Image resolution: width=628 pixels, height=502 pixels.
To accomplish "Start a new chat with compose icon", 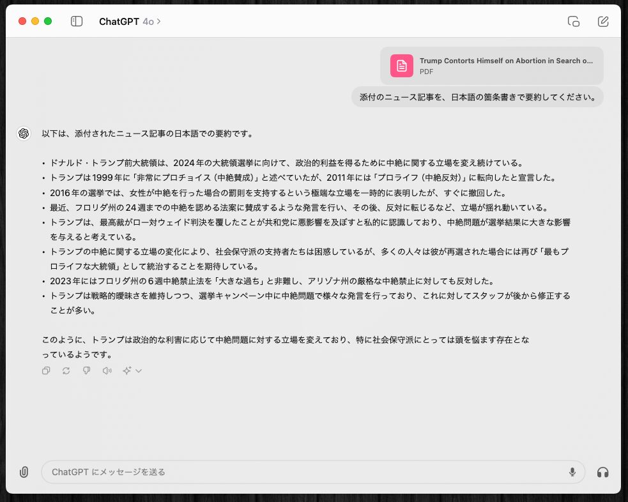I will pyautogui.click(x=603, y=21).
